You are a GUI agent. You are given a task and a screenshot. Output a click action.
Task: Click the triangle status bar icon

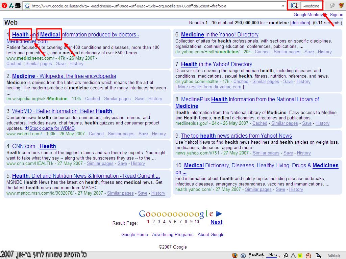click(x=293, y=256)
